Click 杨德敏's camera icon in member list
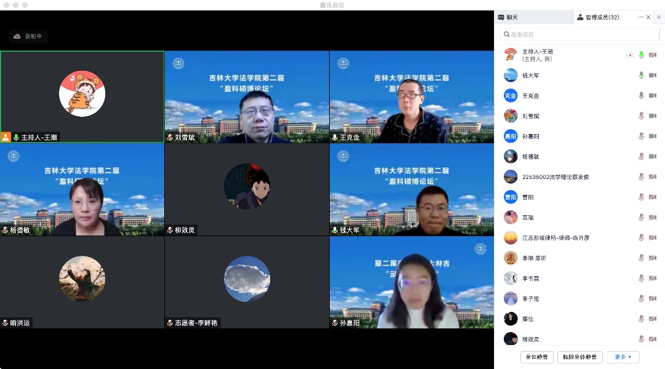Image resolution: width=665 pixels, height=369 pixels. (x=652, y=156)
